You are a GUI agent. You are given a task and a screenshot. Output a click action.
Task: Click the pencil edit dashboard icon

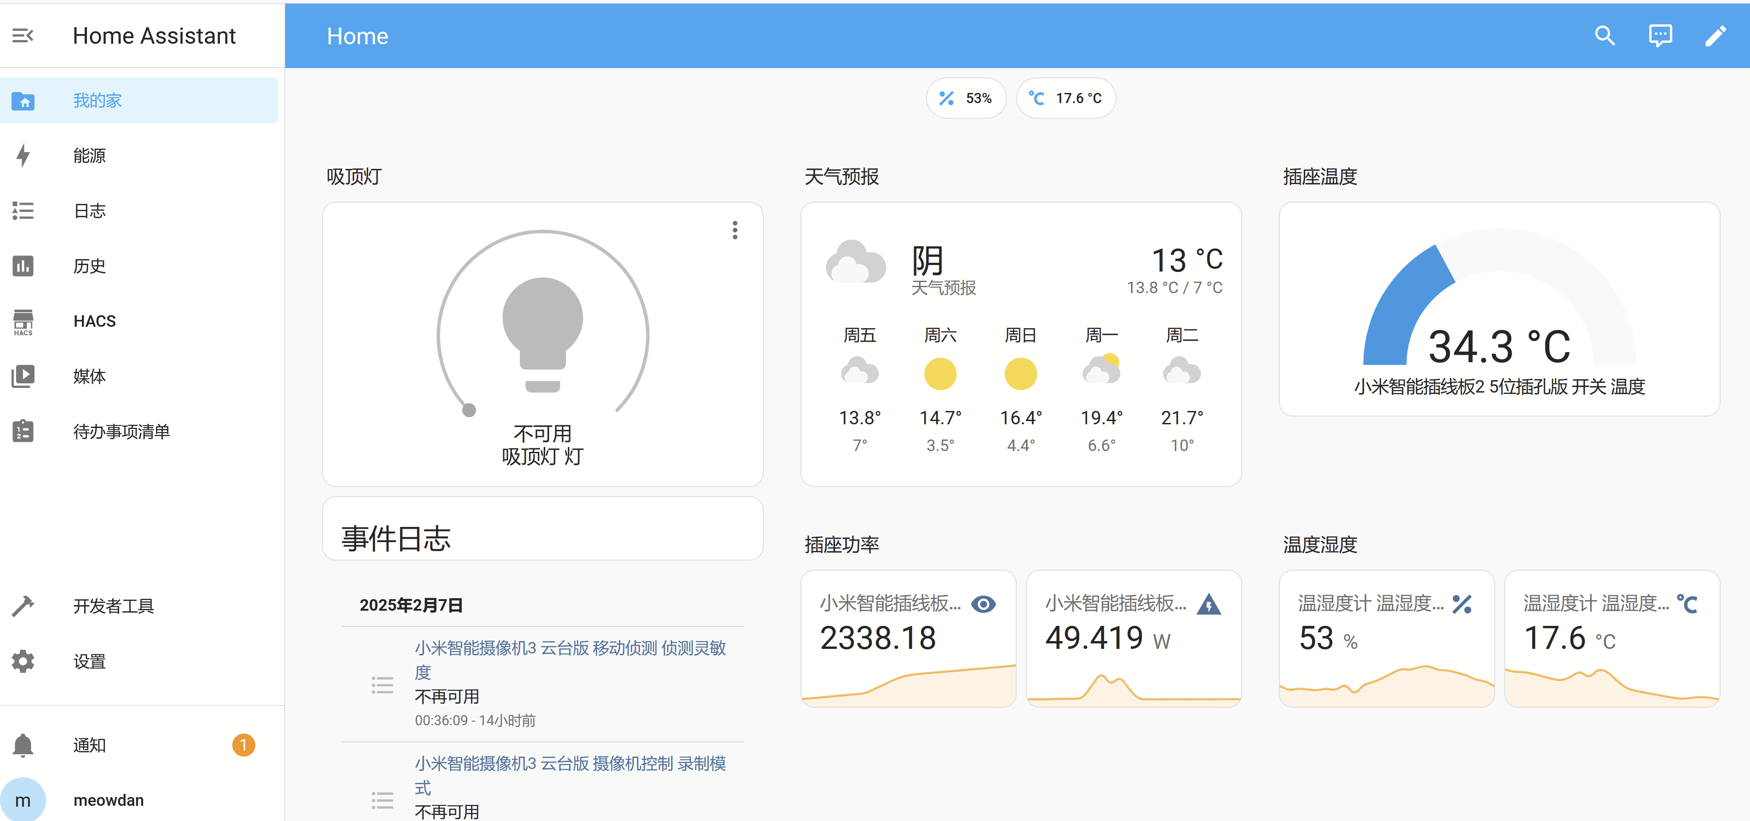click(1715, 35)
